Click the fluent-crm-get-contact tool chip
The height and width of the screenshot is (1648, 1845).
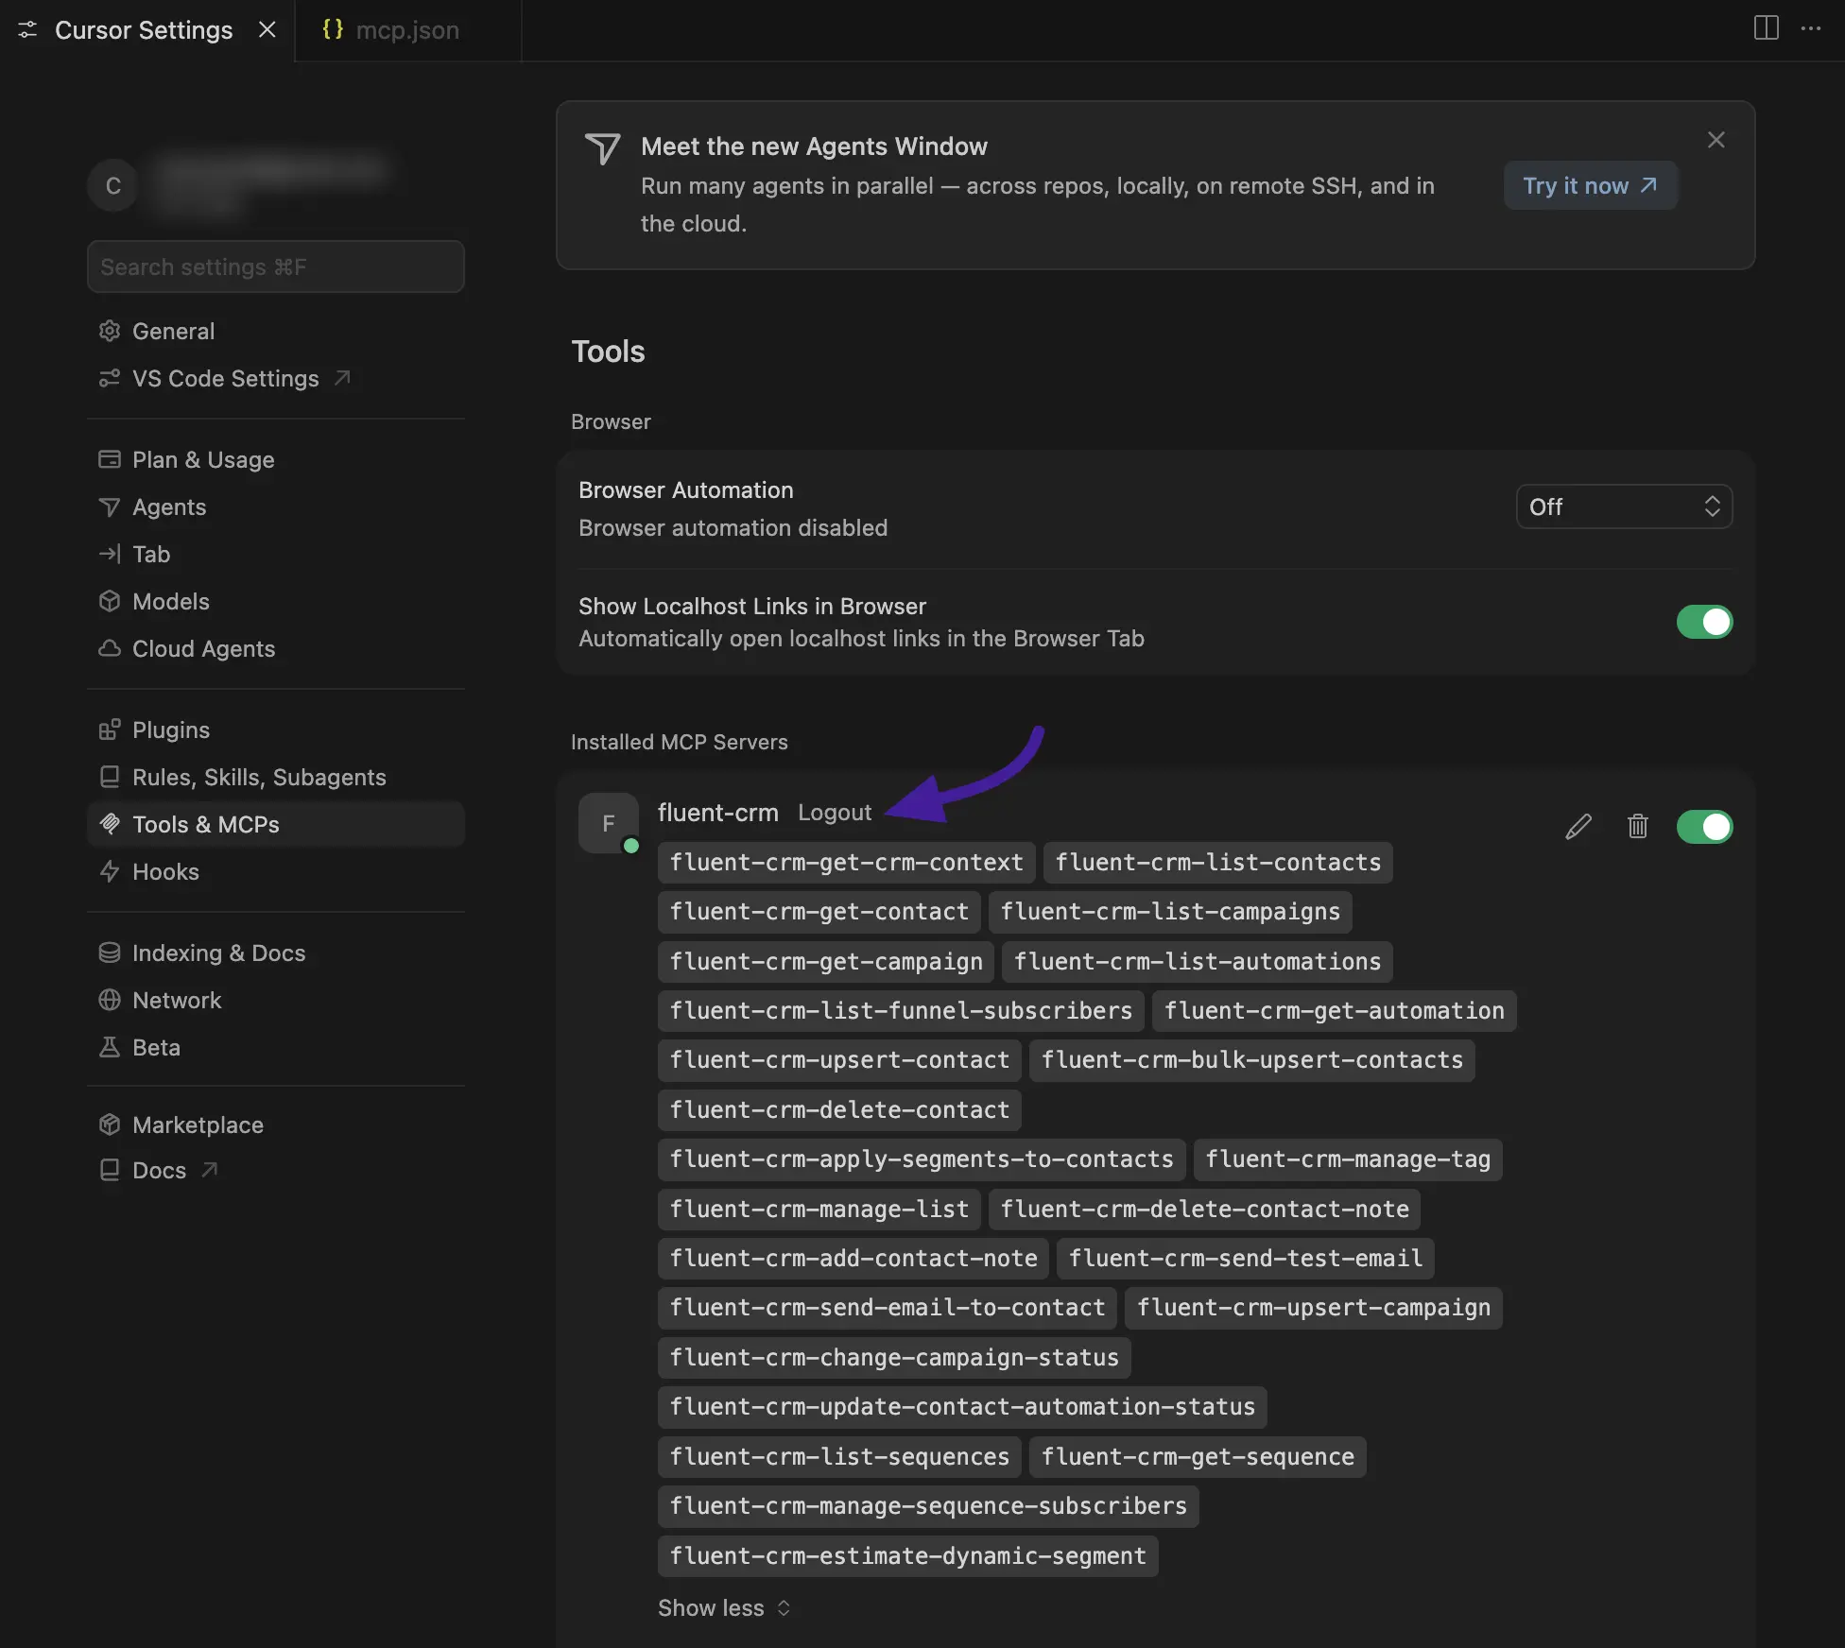pyautogui.click(x=819, y=911)
